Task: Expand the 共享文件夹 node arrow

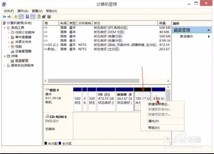Action: 9,42
